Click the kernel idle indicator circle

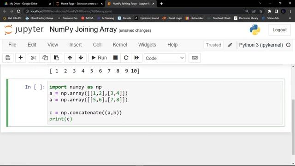(x=288, y=45)
